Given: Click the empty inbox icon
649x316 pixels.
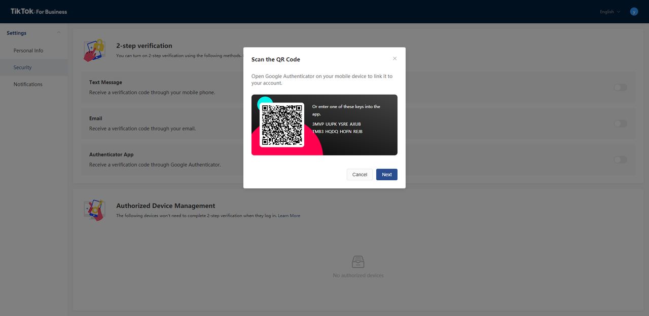Looking at the screenshot, I should (358, 262).
